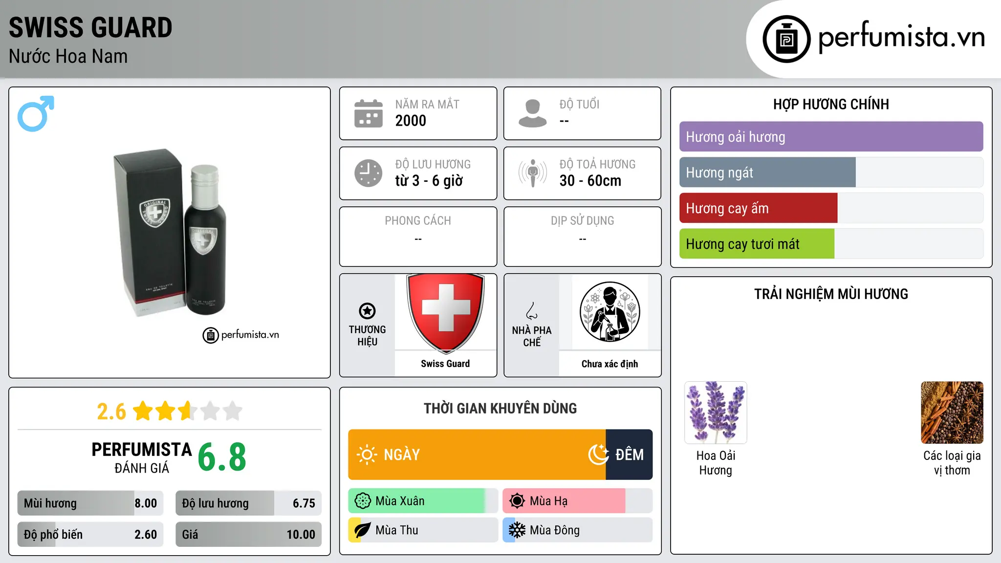Click the Chưa xác định perfumer label
This screenshot has height=563, width=1001.
[x=609, y=364]
